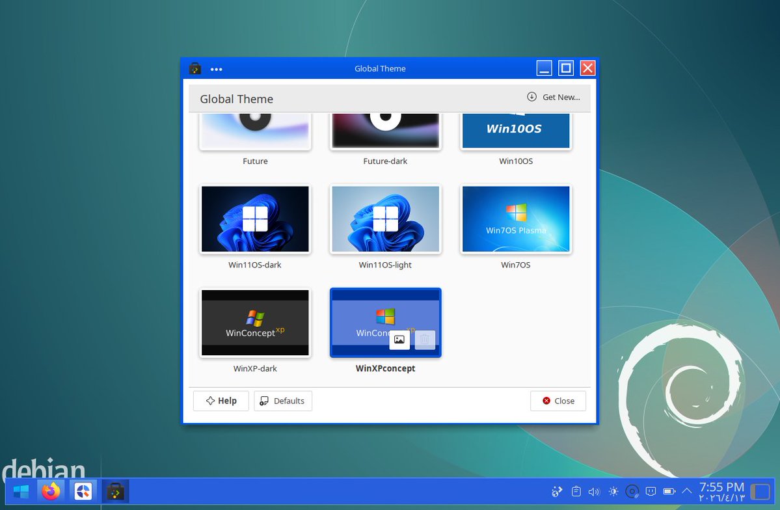The width and height of the screenshot is (780, 510).
Task: Click the Help button
Action: click(221, 401)
